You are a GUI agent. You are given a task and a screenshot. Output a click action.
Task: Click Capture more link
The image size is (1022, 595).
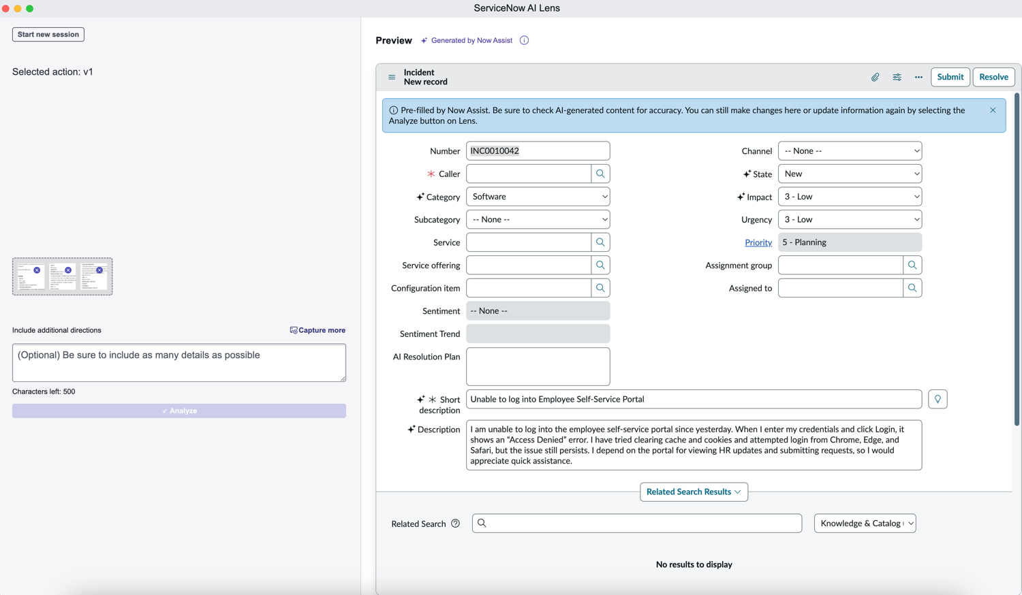[x=318, y=330]
